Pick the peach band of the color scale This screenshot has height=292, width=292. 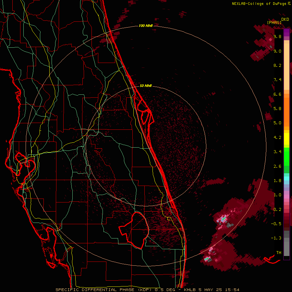[286, 67]
